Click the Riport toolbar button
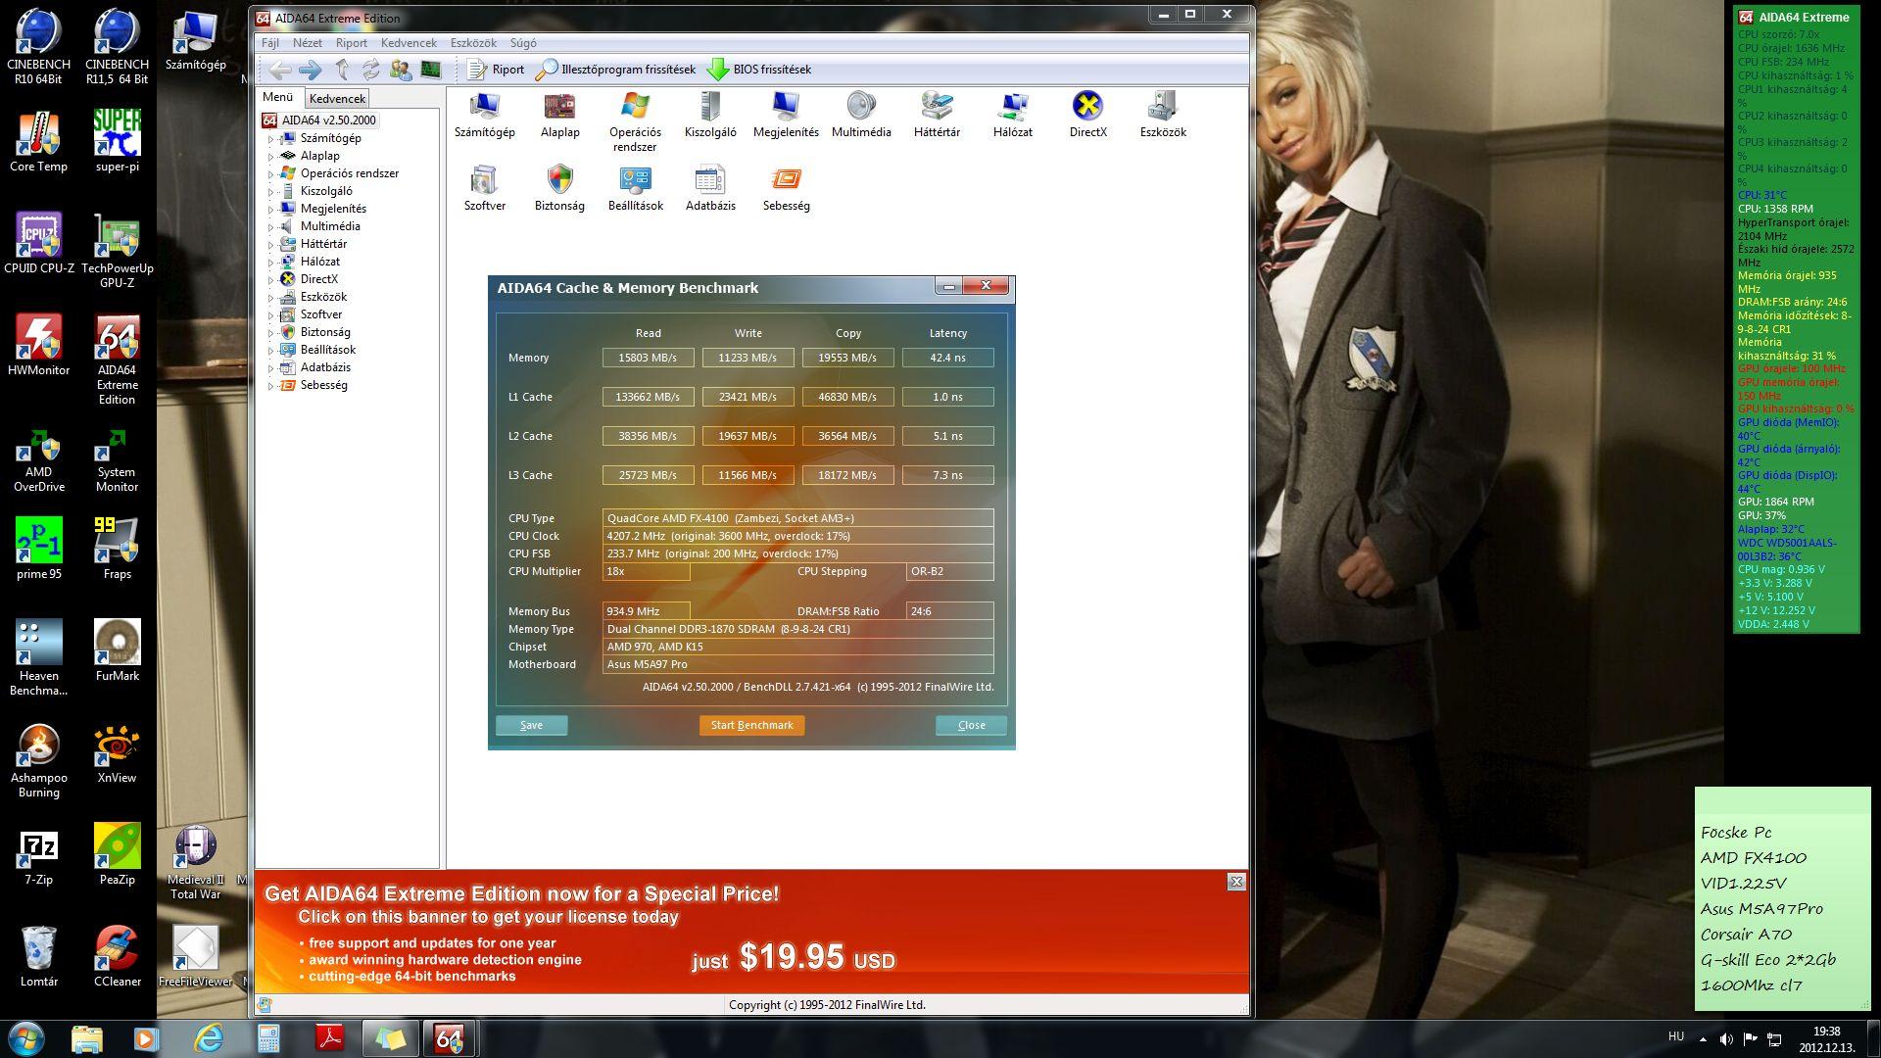1881x1058 pixels. pos(496,70)
